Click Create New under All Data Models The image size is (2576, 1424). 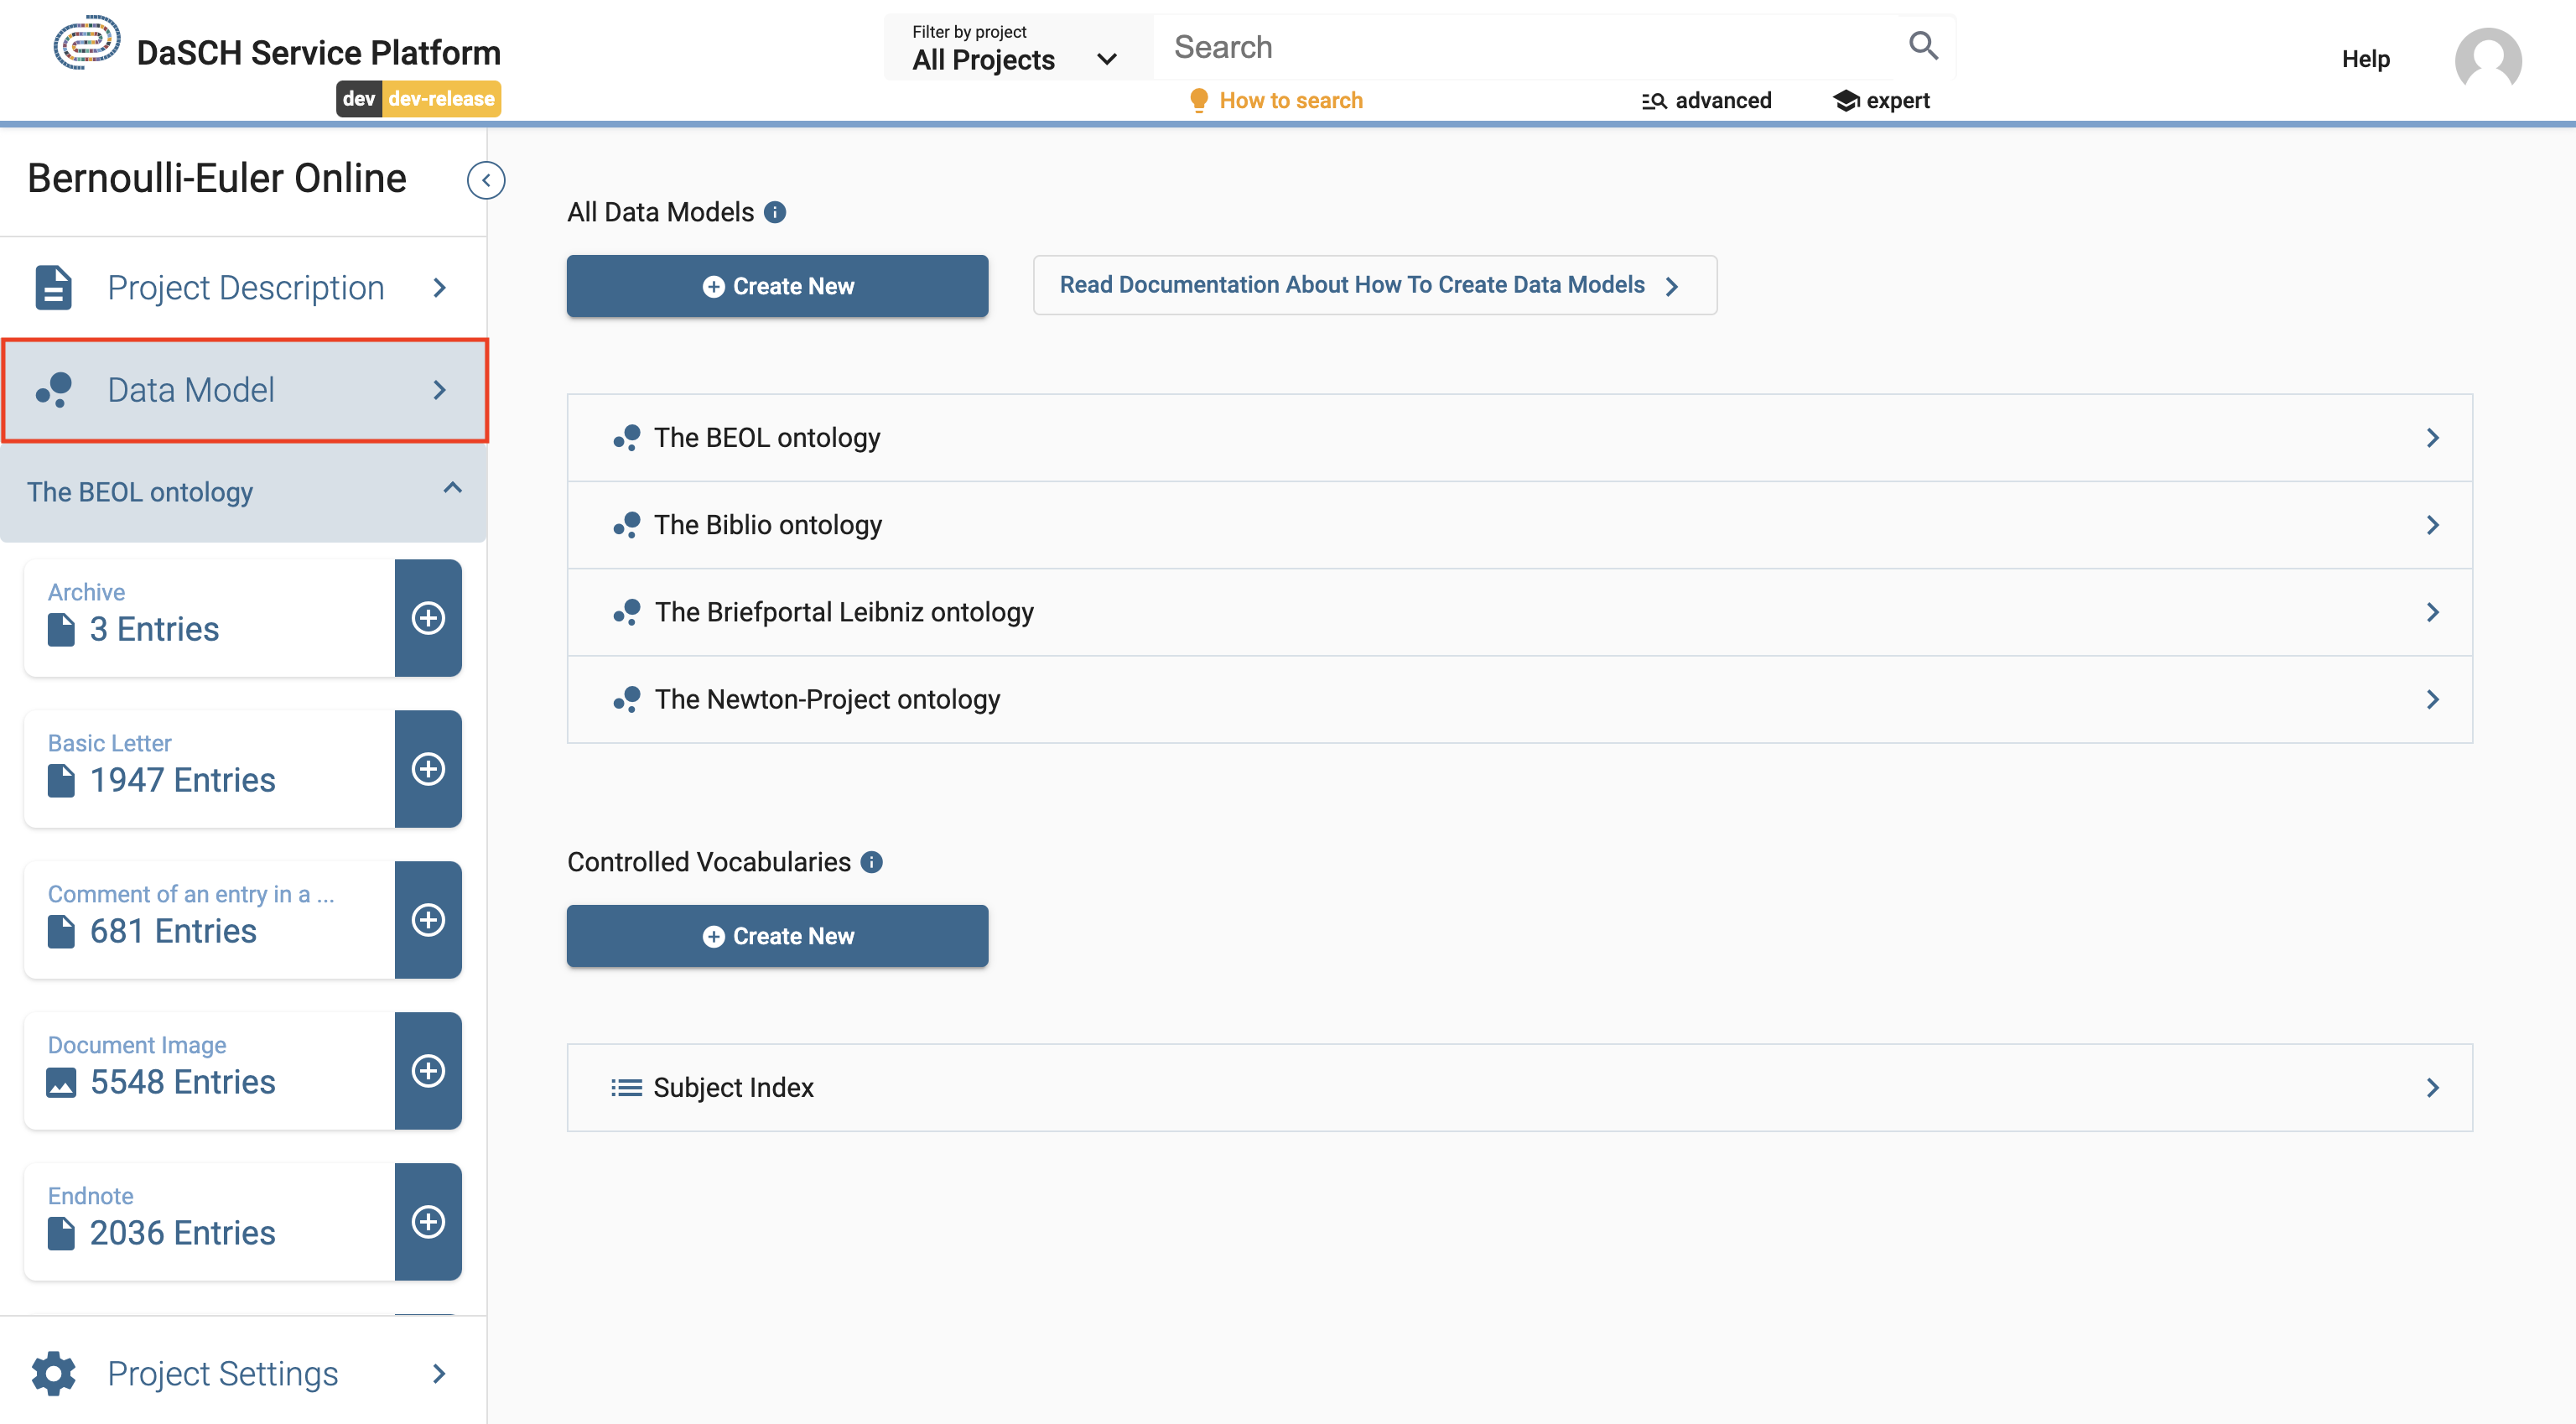(777, 286)
